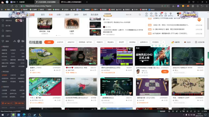Open 排行榜 ranking icon in sidebar
This screenshot has height=117, width=209.
3,25
